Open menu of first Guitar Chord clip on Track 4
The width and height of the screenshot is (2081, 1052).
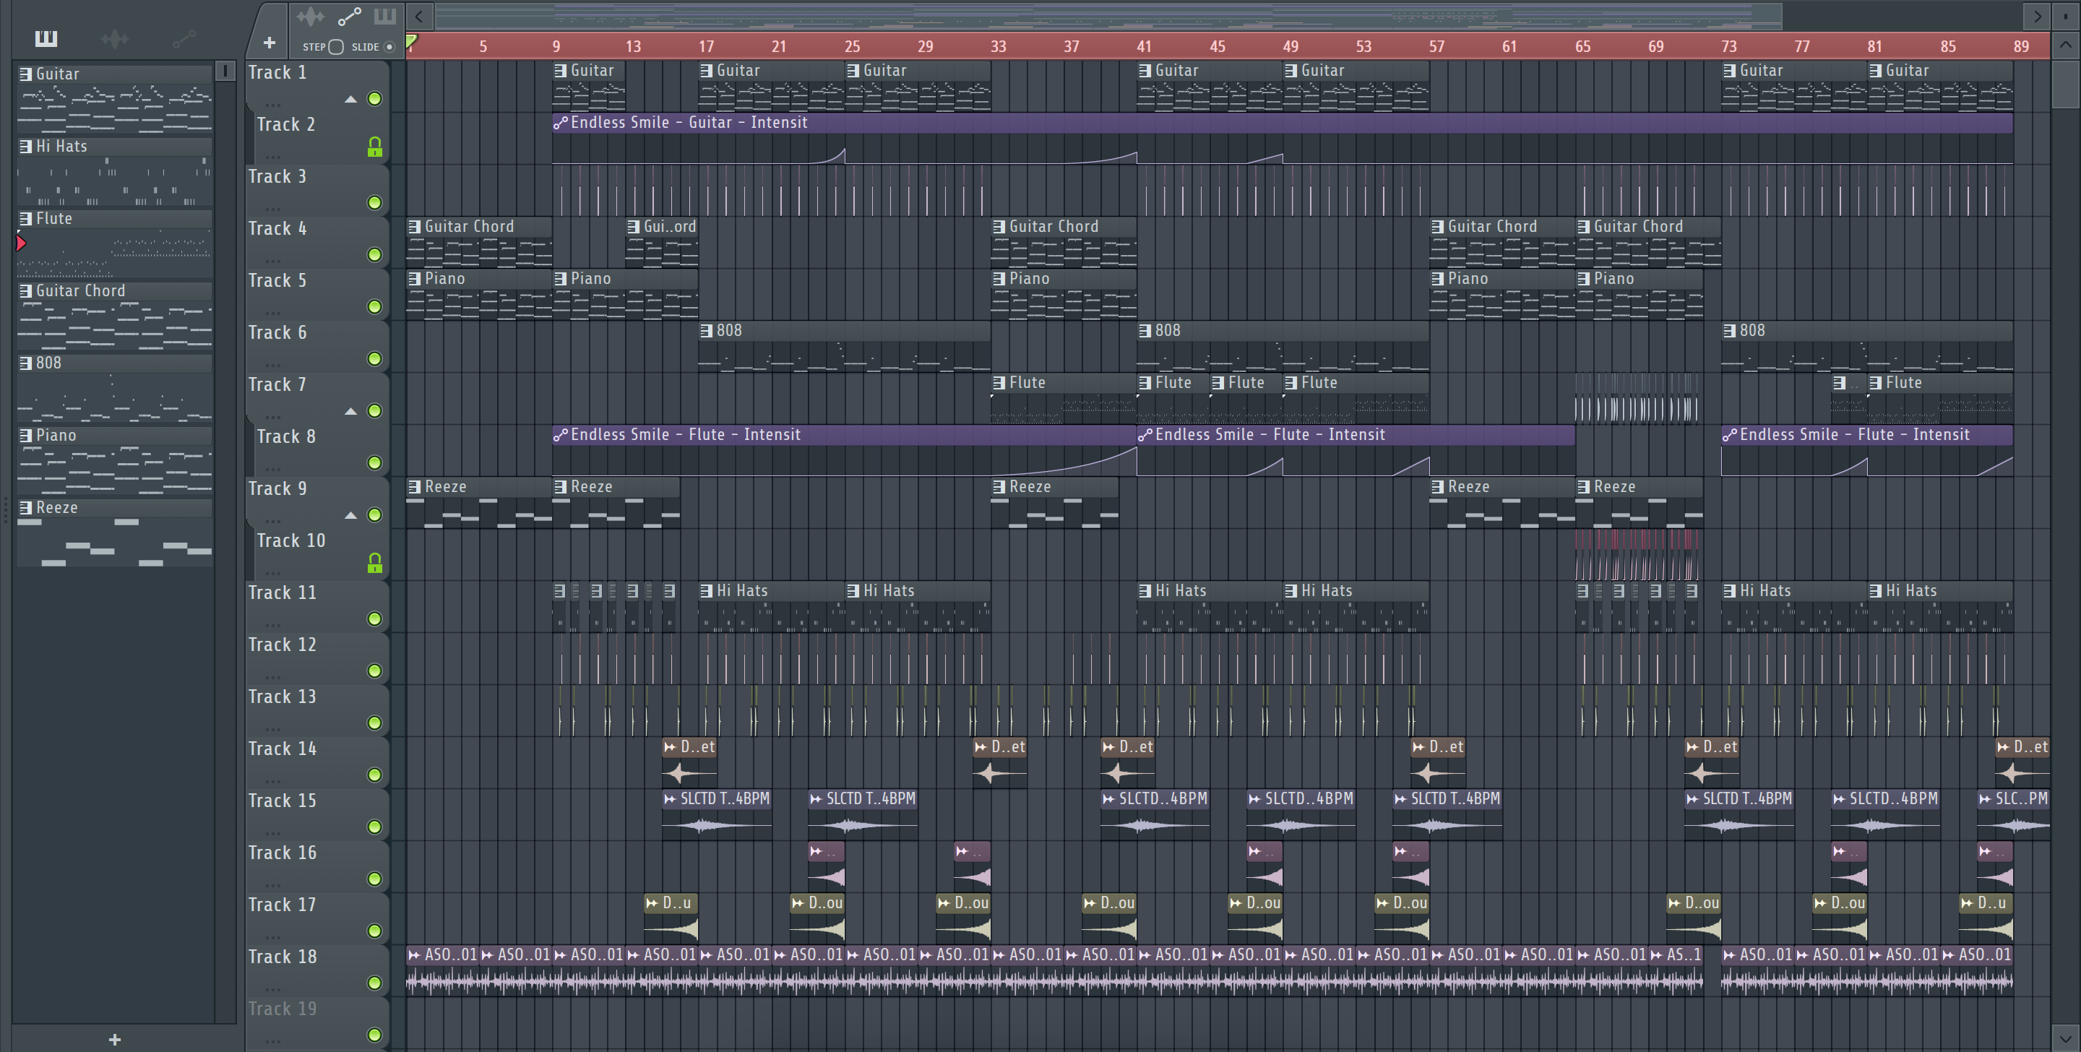(x=413, y=226)
